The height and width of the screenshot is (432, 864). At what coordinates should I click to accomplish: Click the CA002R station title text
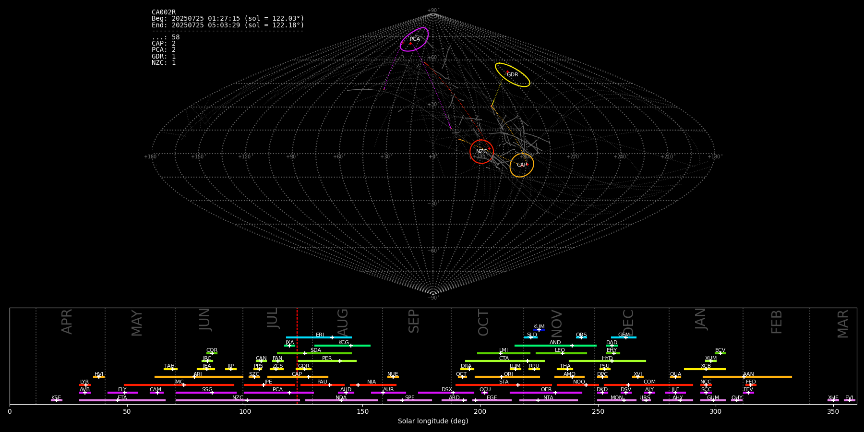[164, 12]
